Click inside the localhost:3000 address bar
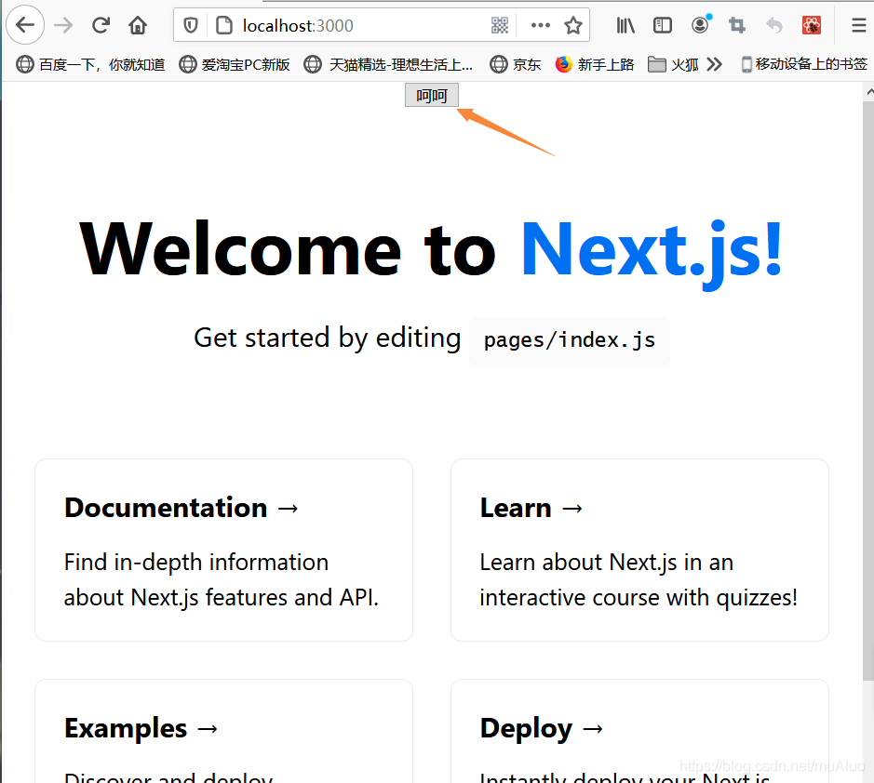Image resolution: width=874 pixels, height=783 pixels. [x=307, y=25]
